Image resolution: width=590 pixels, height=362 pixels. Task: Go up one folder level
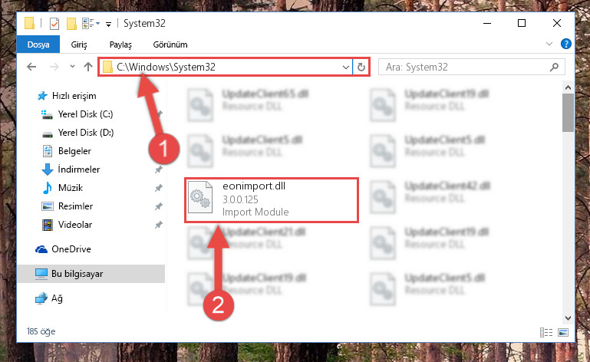pyautogui.click(x=88, y=67)
